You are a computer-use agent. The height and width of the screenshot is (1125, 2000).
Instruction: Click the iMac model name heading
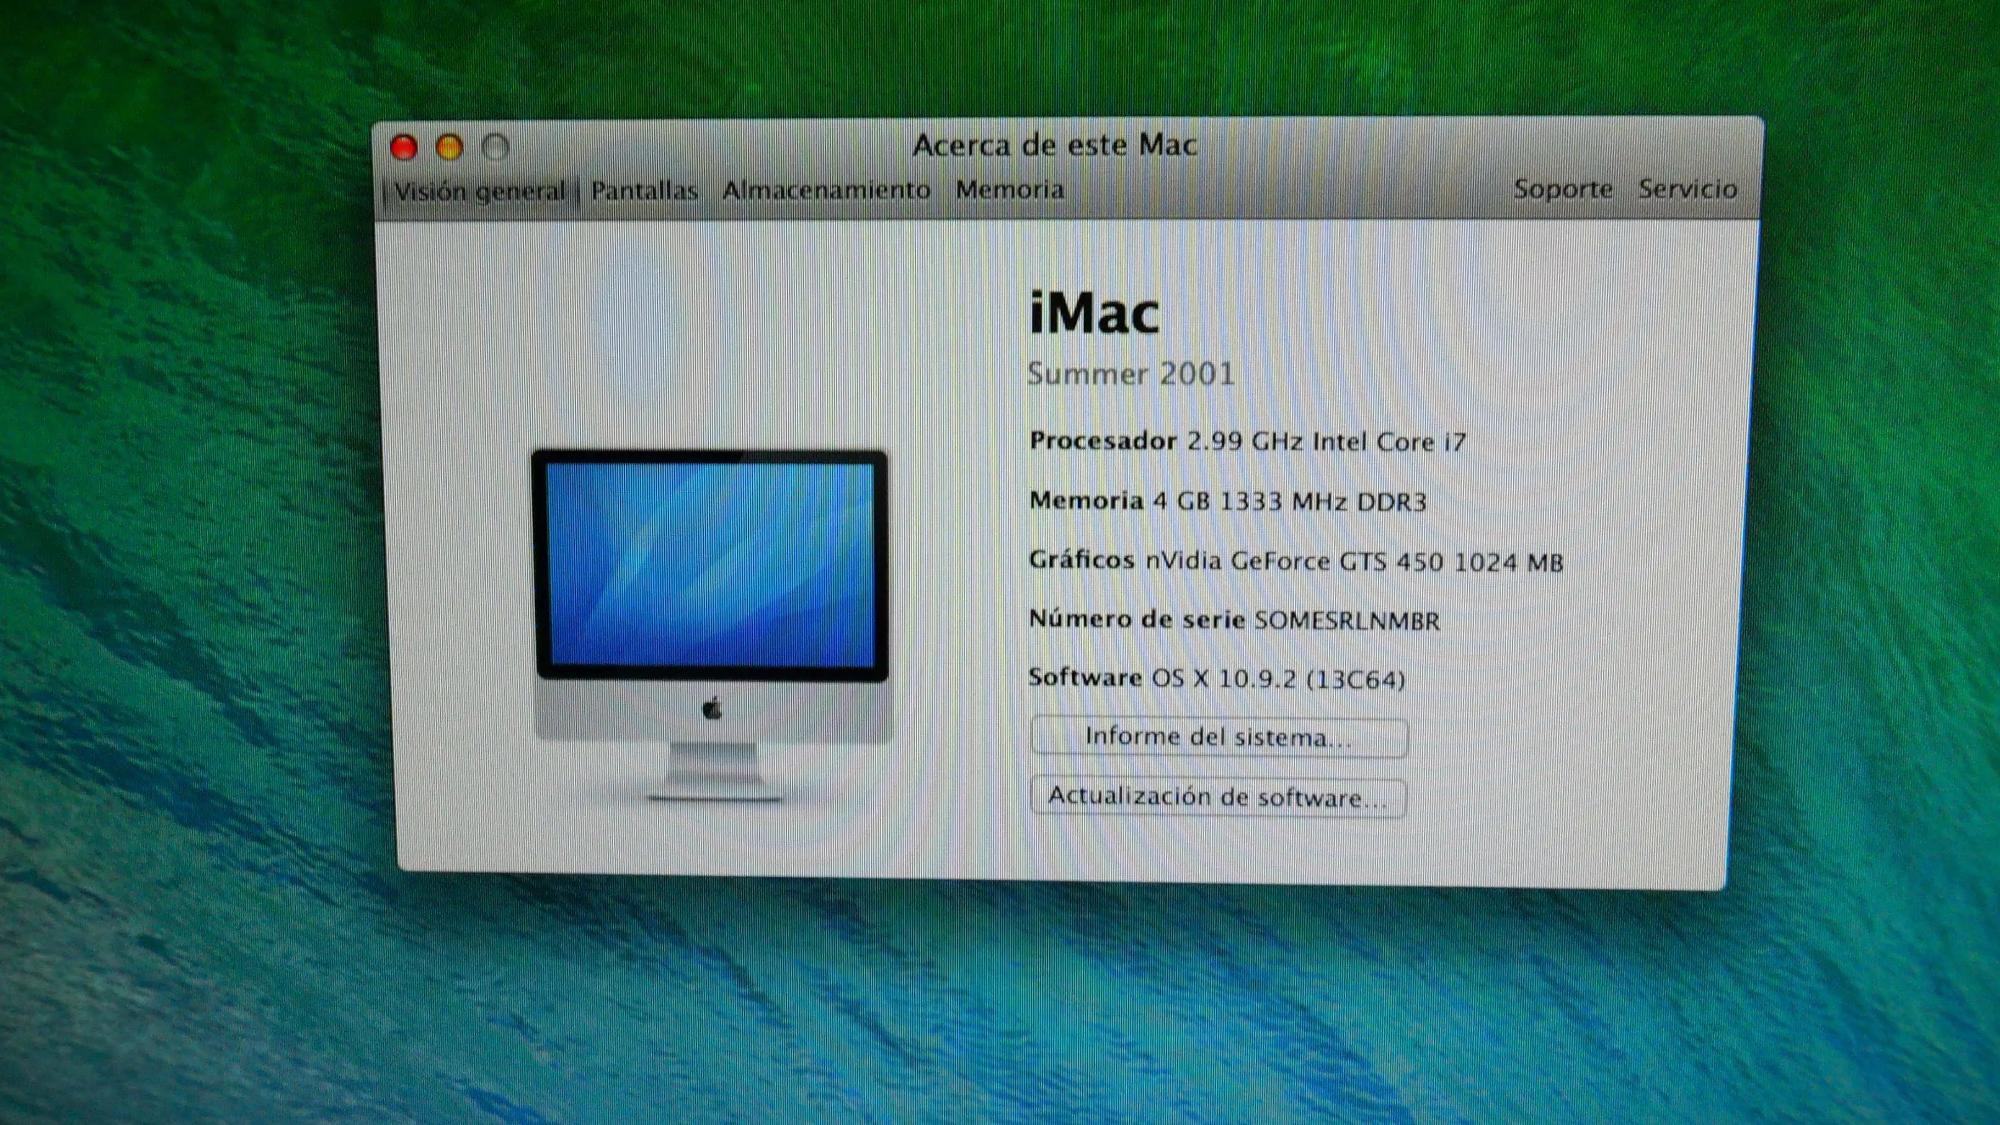point(1094,314)
